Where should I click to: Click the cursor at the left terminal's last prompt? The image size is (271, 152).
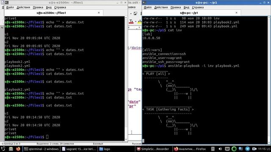coord(47,137)
